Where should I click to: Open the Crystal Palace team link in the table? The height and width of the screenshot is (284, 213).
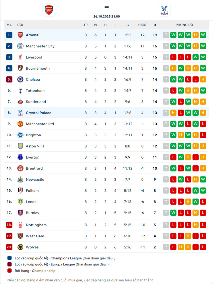(x=39, y=113)
